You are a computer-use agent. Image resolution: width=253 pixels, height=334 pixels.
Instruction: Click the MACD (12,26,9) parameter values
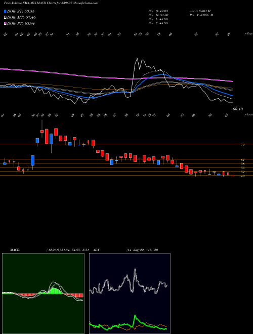pyautogui.click(x=69, y=250)
